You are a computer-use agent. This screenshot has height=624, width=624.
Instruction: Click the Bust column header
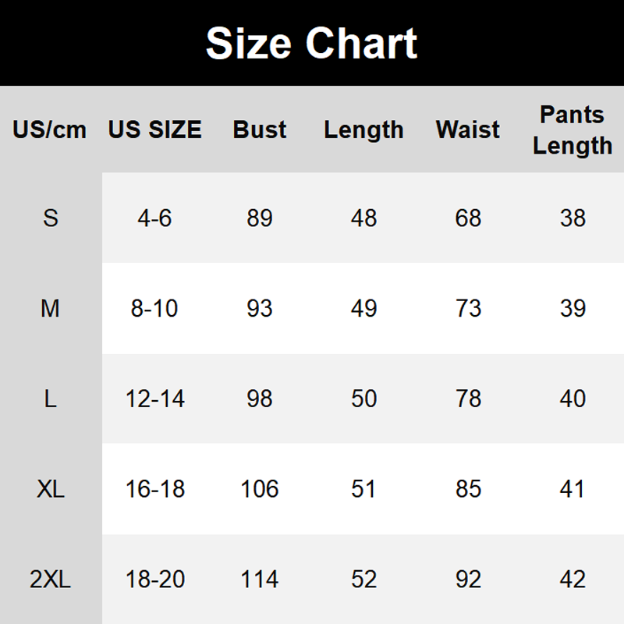[x=260, y=129]
